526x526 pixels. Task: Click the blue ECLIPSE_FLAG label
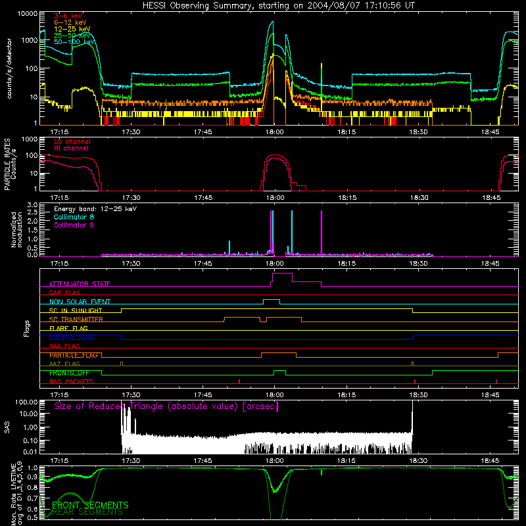(72, 337)
